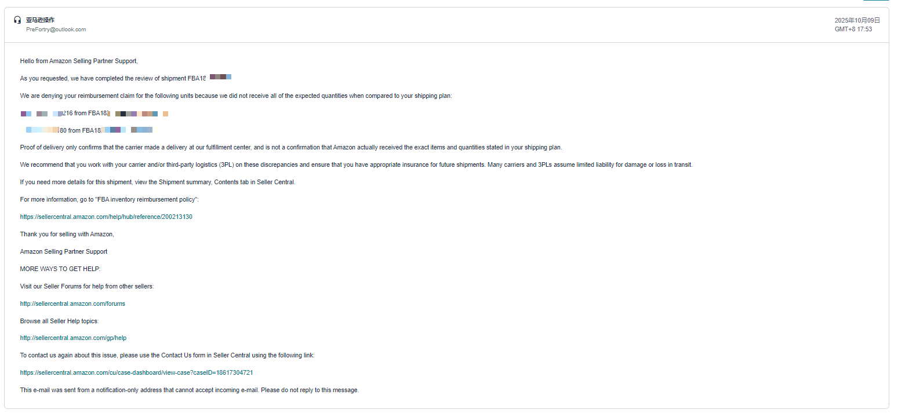Open the sellercentral.amazon.com/forums link

click(x=72, y=304)
